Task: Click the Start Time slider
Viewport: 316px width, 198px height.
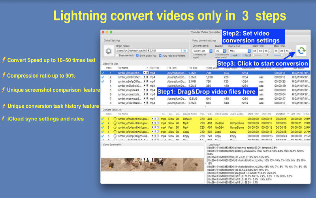Action: click(258, 55)
